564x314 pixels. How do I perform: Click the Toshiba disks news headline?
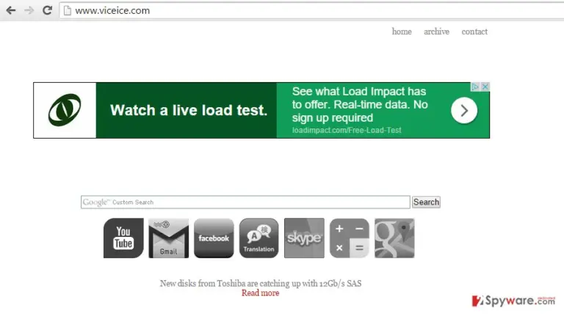coord(261,283)
